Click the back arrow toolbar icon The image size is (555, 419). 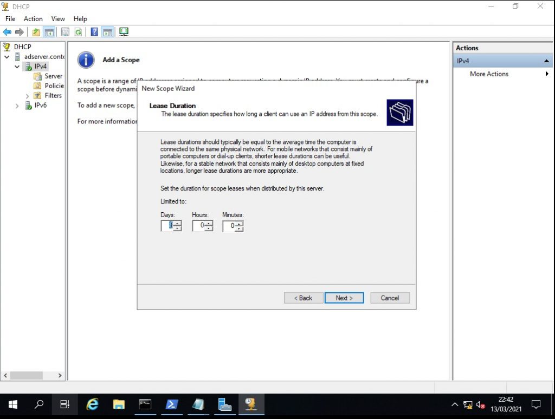(x=7, y=32)
